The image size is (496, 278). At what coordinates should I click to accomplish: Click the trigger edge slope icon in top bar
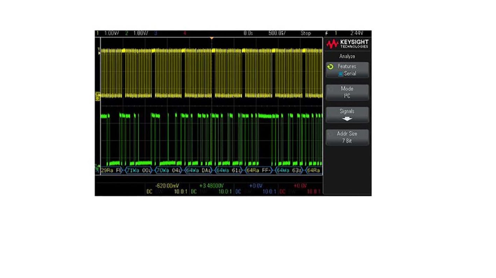(326, 33)
